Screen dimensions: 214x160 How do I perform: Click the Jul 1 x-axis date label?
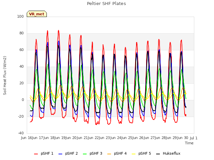click(x=194, y=138)
